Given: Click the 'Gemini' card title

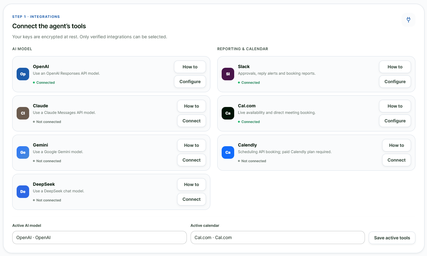Looking at the screenshot, I should 40,145.
